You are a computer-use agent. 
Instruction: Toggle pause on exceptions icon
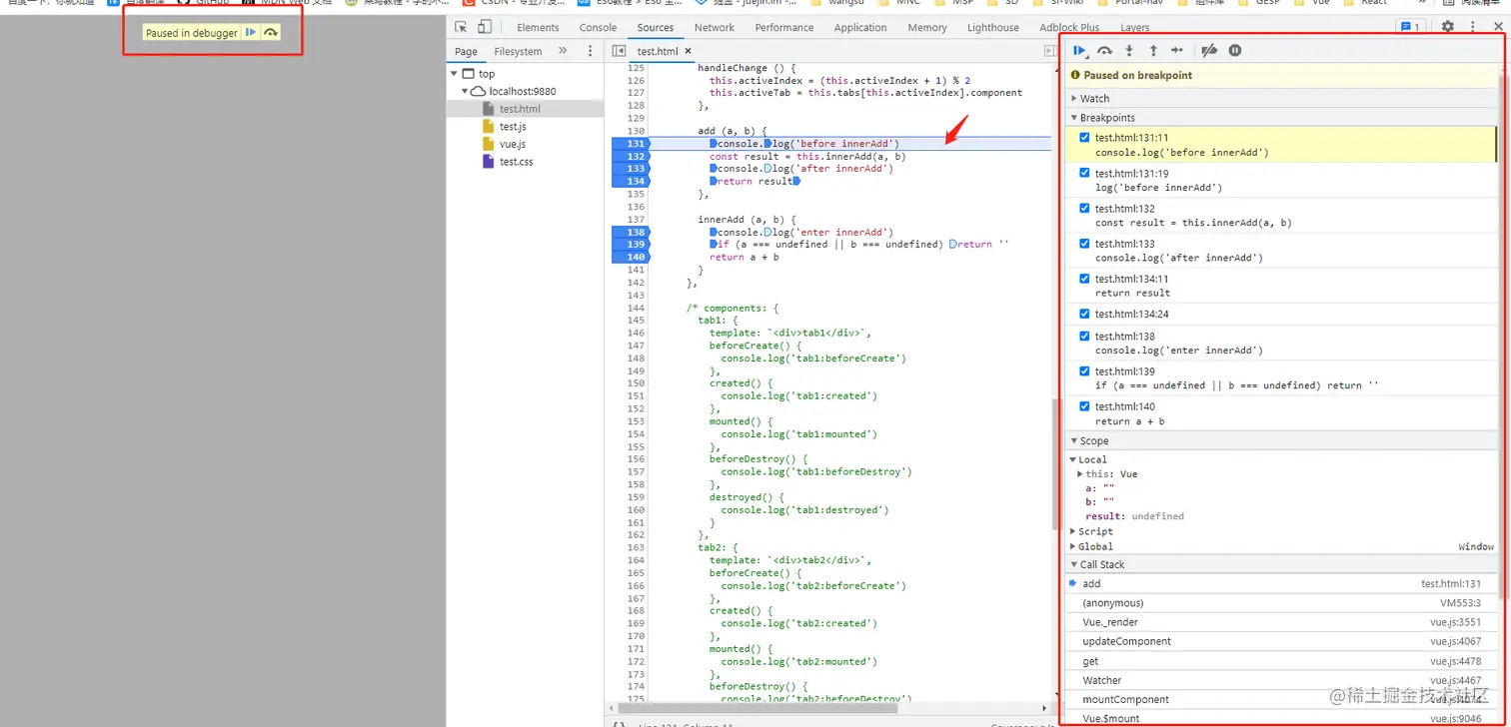(x=1235, y=51)
